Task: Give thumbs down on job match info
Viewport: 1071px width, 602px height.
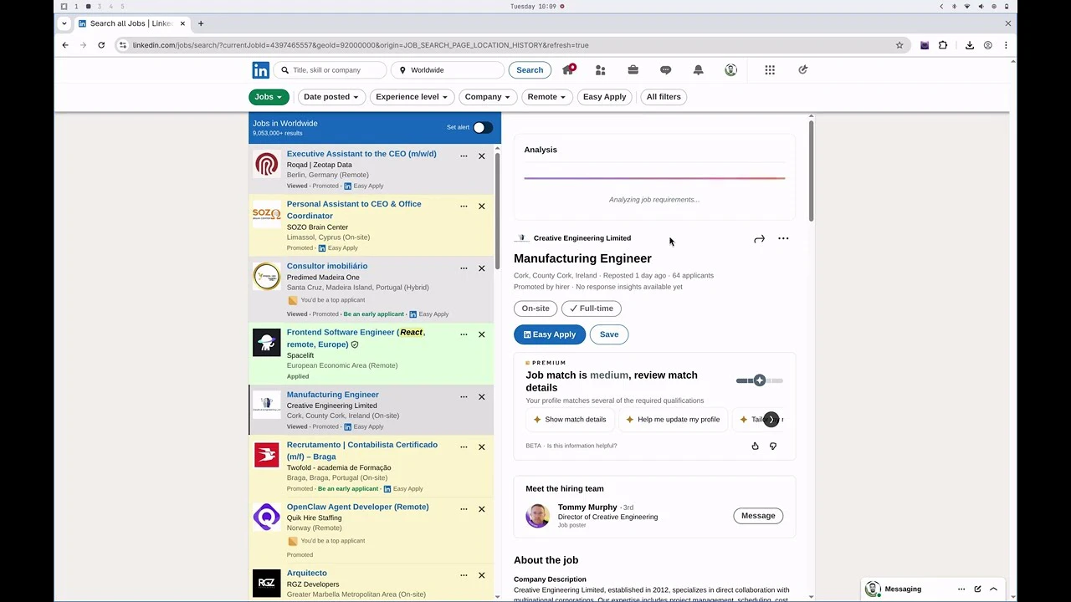Action: point(773,446)
